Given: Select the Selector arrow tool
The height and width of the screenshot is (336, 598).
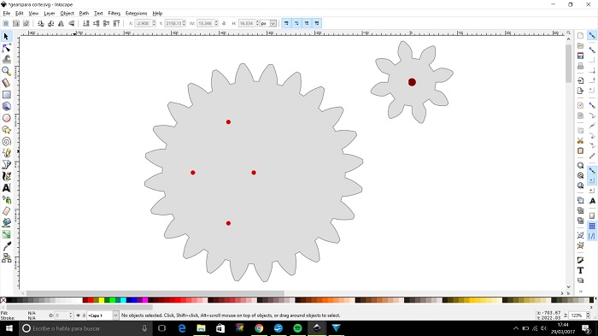Looking at the screenshot, I should pos(6,36).
